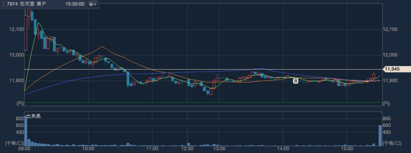Click the 買 buy marker on the chart
This screenshot has width=411, height=153.
pyautogui.click(x=296, y=81)
